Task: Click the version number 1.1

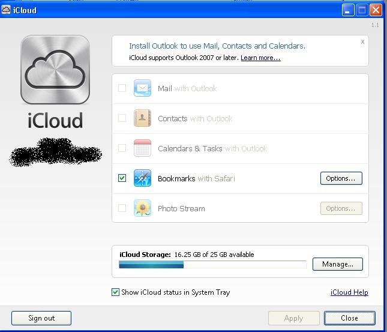Action: (x=375, y=25)
